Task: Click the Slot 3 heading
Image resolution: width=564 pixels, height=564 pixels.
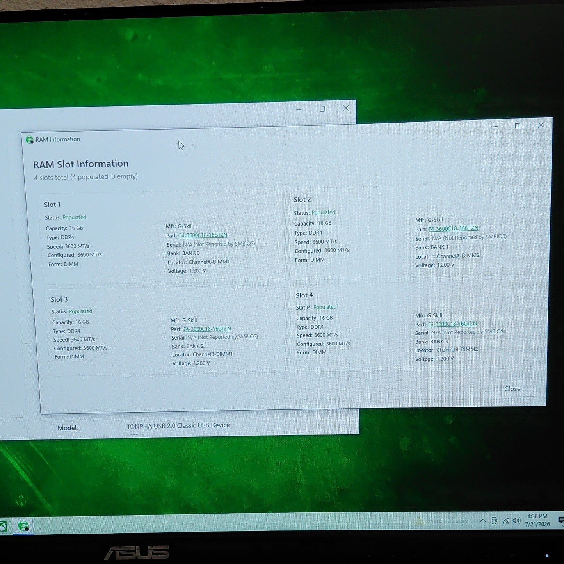Action: 59,300
